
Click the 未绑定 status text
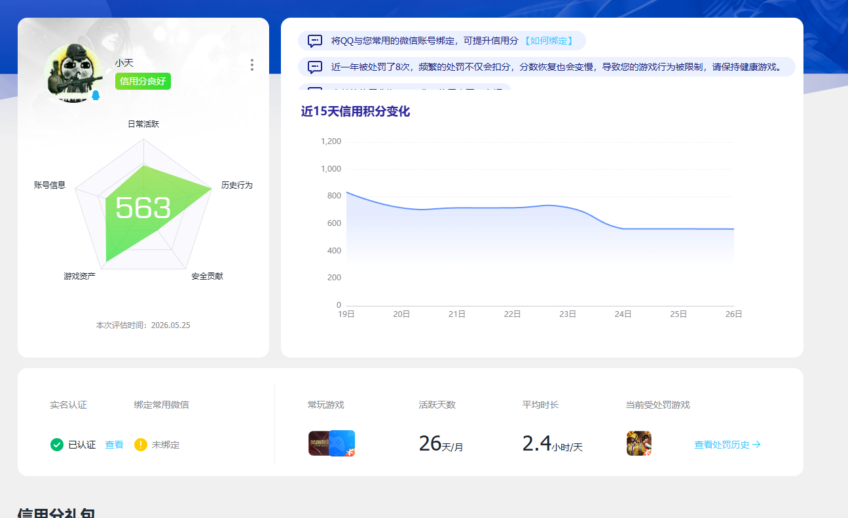coord(166,445)
